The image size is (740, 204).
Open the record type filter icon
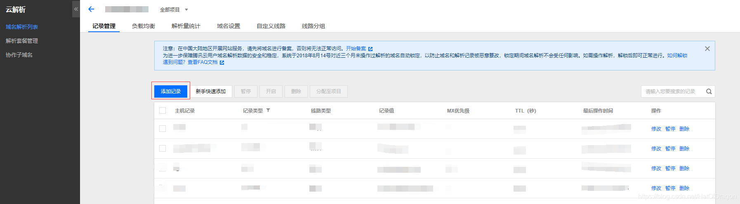click(x=268, y=110)
